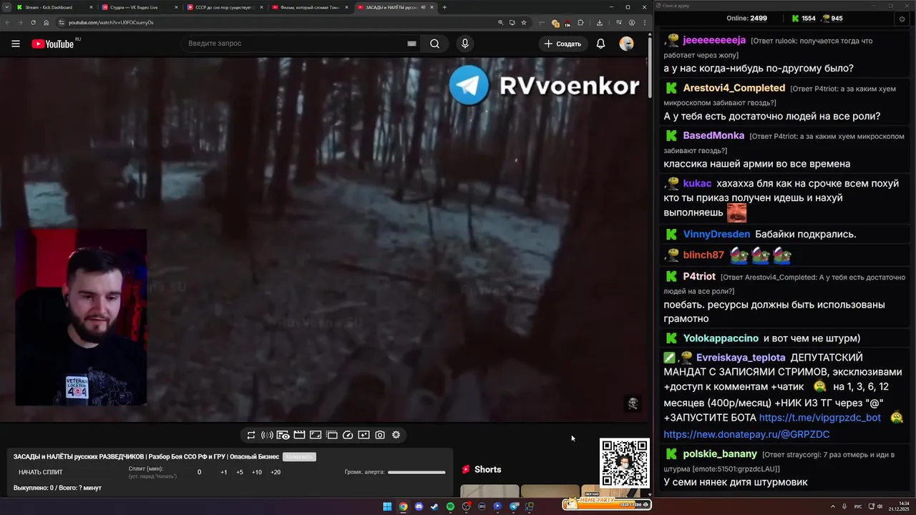Image resolution: width=916 pixels, height=515 pixels.
Task: Open Steam from the taskbar
Action: (x=434, y=506)
